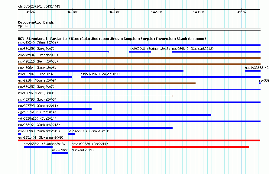Click the nsv597796 (Cooper2011) blue bar

coord(170,77)
